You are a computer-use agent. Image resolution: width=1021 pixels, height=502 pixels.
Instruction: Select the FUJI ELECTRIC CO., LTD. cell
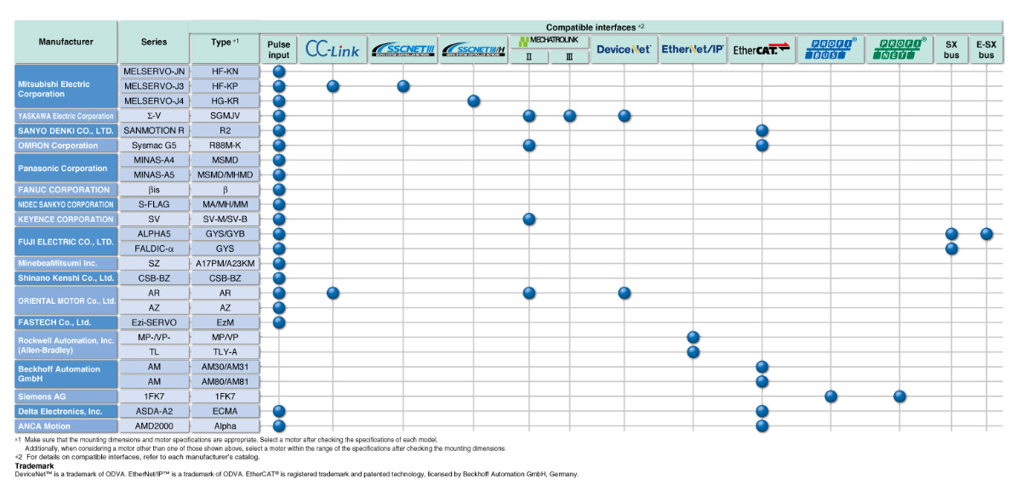pos(66,242)
